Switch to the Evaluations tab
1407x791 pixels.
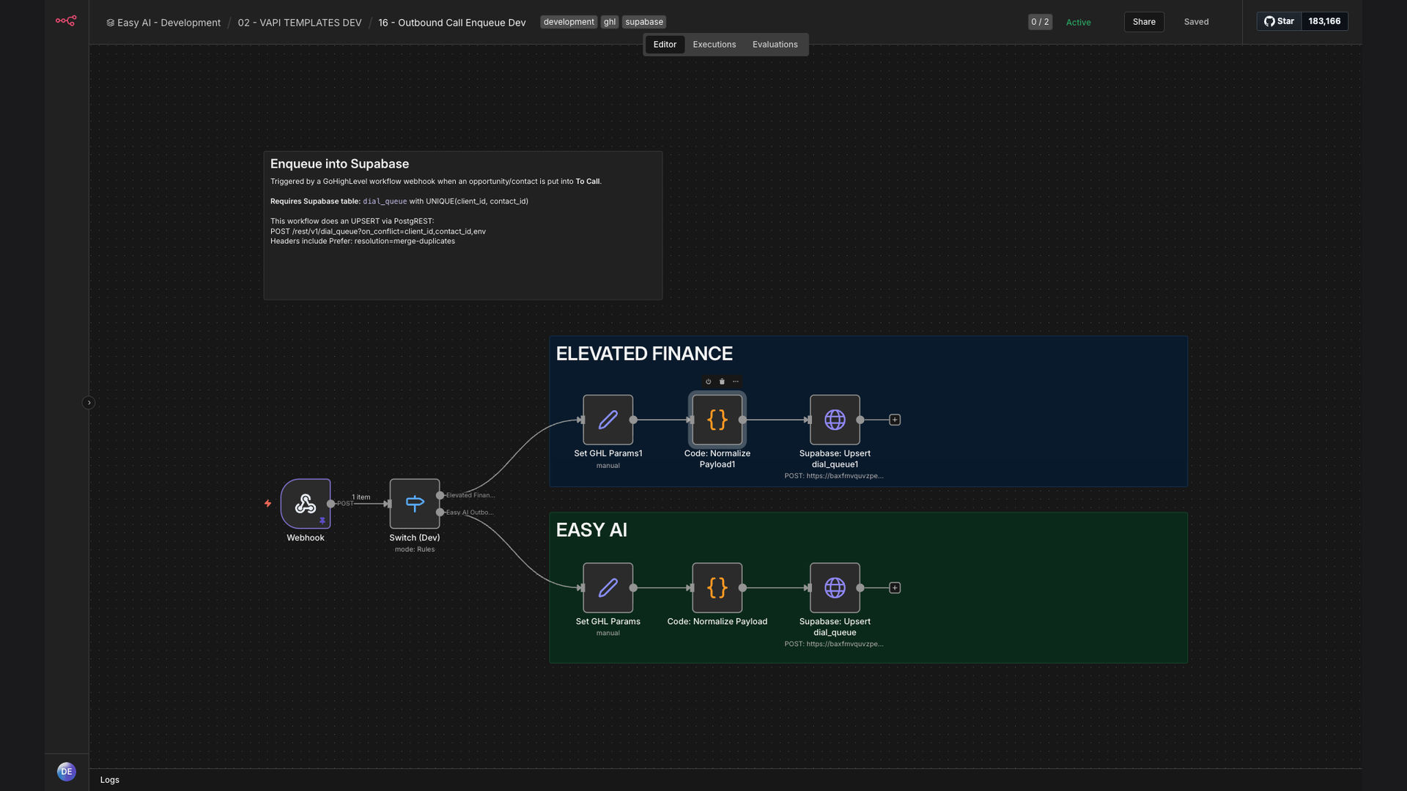coord(775,45)
